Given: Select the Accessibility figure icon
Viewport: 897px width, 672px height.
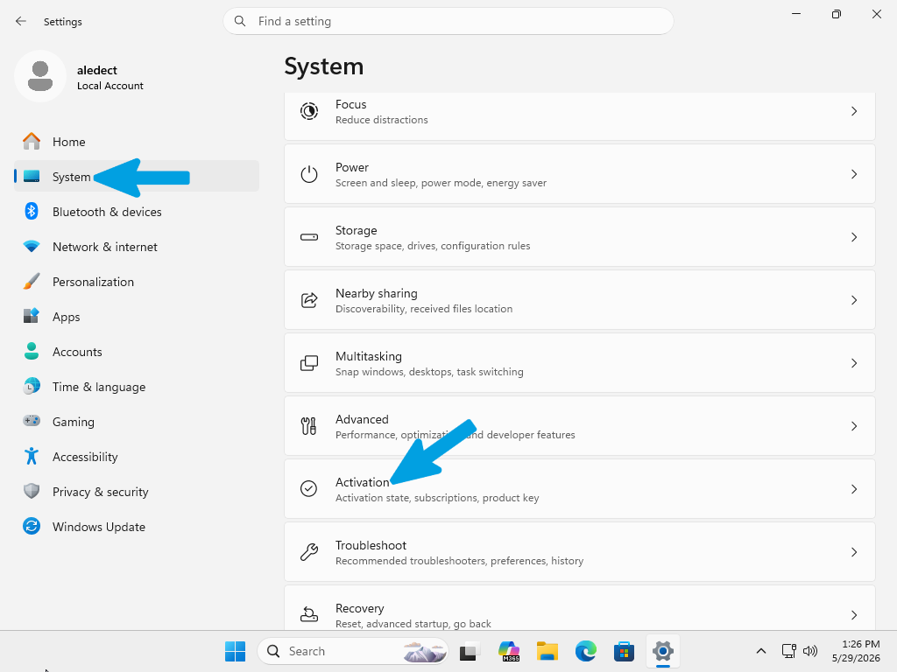Looking at the screenshot, I should pos(32,456).
